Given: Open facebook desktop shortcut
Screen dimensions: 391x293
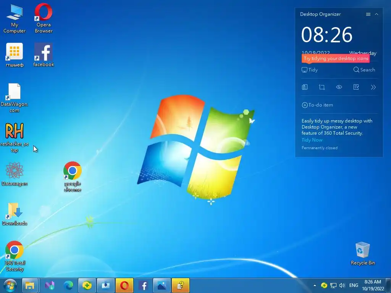Looking at the screenshot, I should coord(44,55).
